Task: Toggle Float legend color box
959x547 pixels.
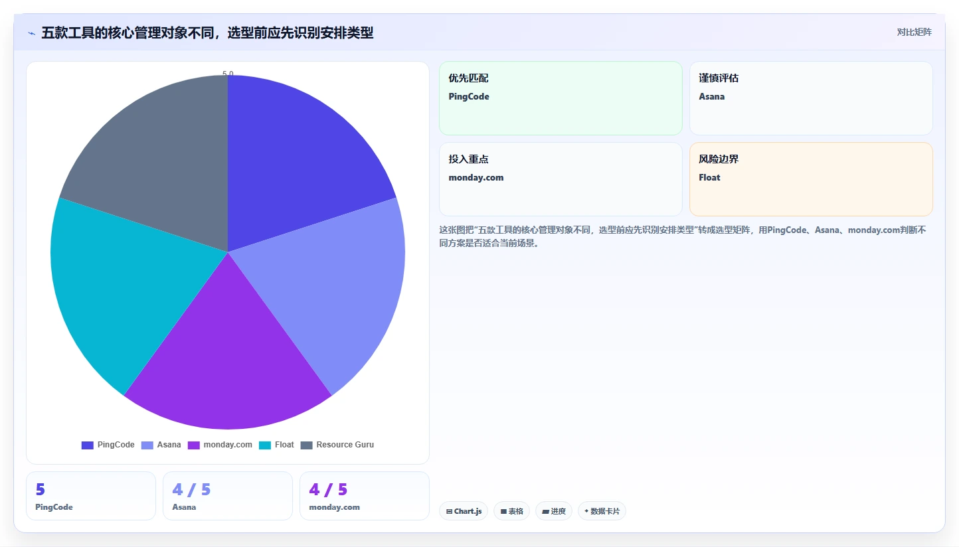Action: pos(265,445)
